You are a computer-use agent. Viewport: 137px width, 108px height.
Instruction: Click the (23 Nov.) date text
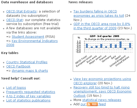point(125,28)
